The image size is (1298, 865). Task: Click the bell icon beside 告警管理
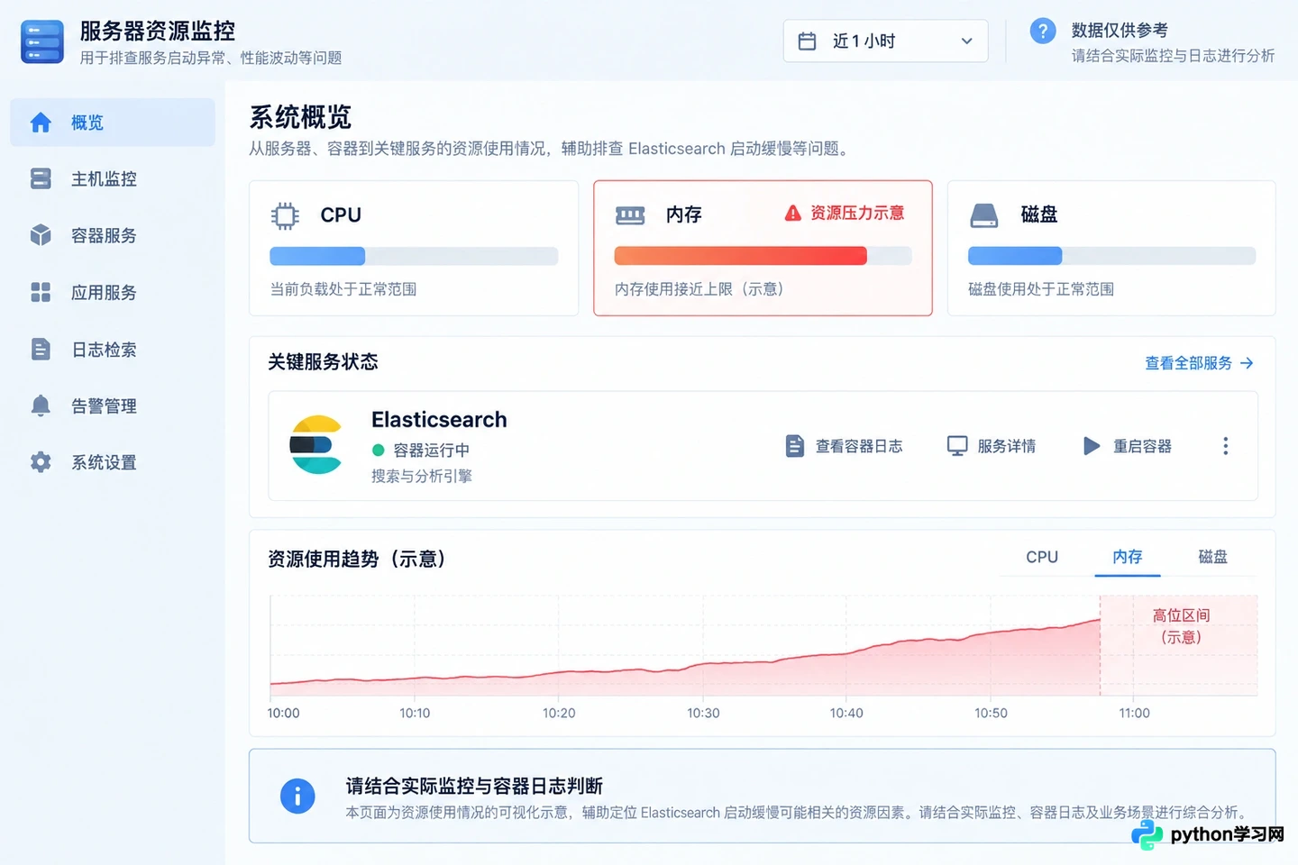click(41, 405)
